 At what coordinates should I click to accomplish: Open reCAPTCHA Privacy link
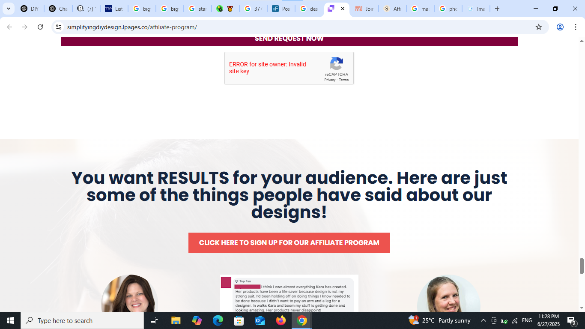330,80
